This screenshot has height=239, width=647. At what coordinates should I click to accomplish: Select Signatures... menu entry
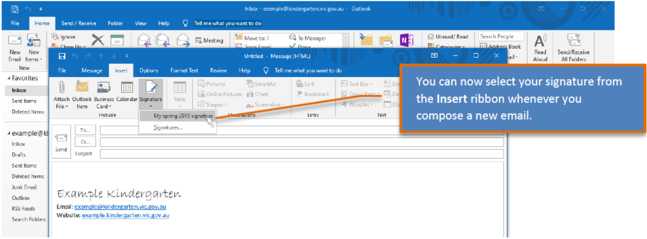coord(168,128)
